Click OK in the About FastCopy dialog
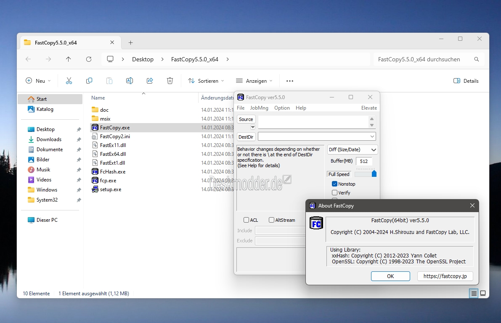Image resolution: width=501 pixels, height=323 pixels. 390,276
